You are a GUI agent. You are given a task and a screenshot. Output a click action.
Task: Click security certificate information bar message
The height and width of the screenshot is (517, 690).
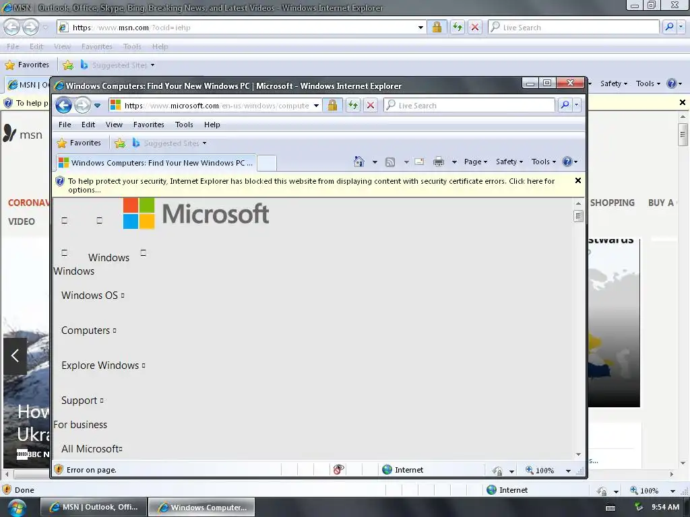[311, 185]
